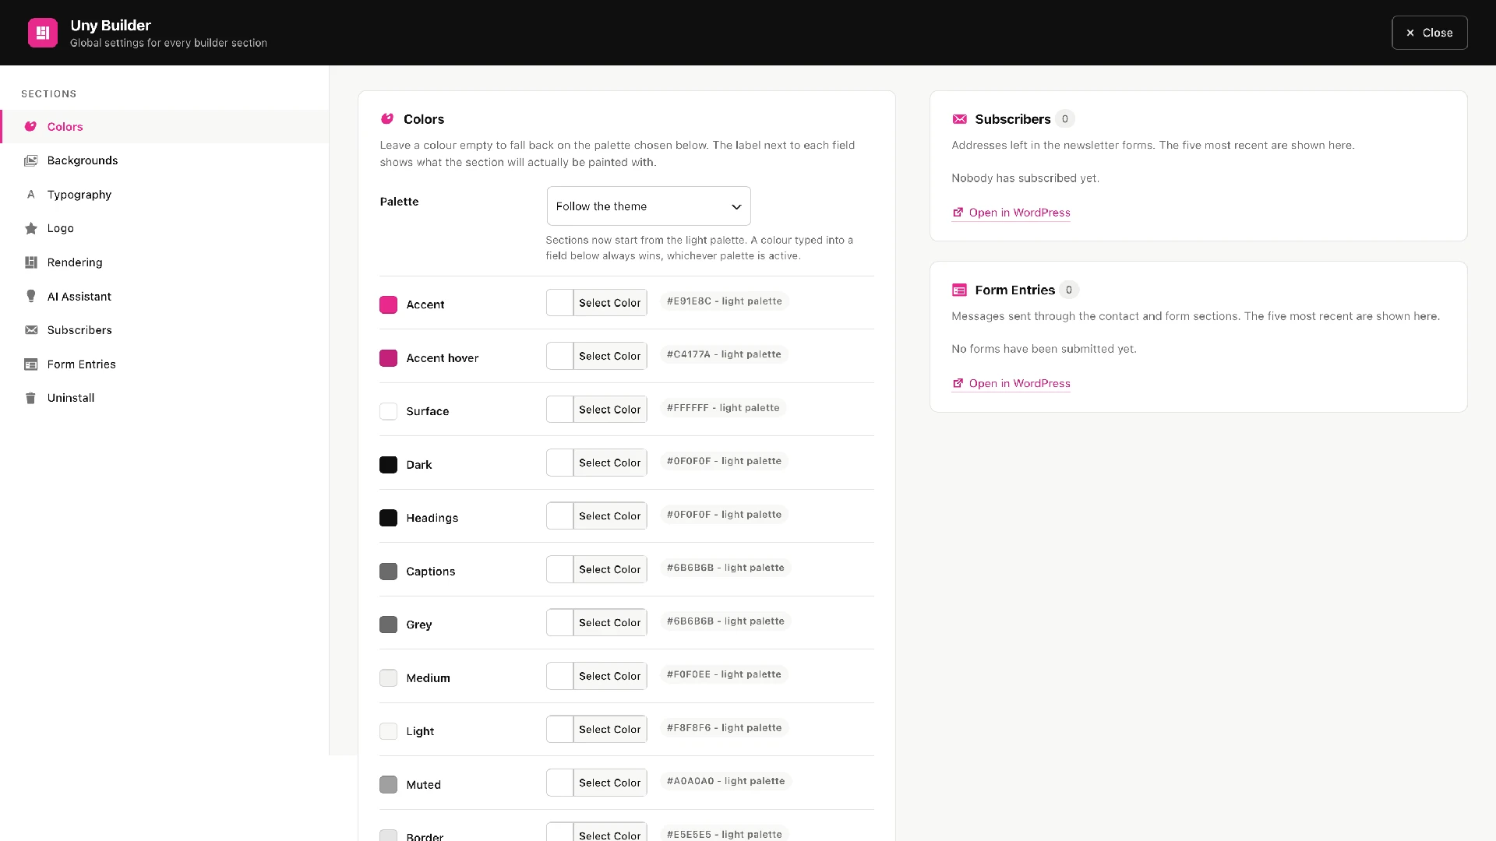This screenshot has height=841, width=1496.
Task: Click the AI Assistant lightbulb icon
Action: [x=30, y=296]
